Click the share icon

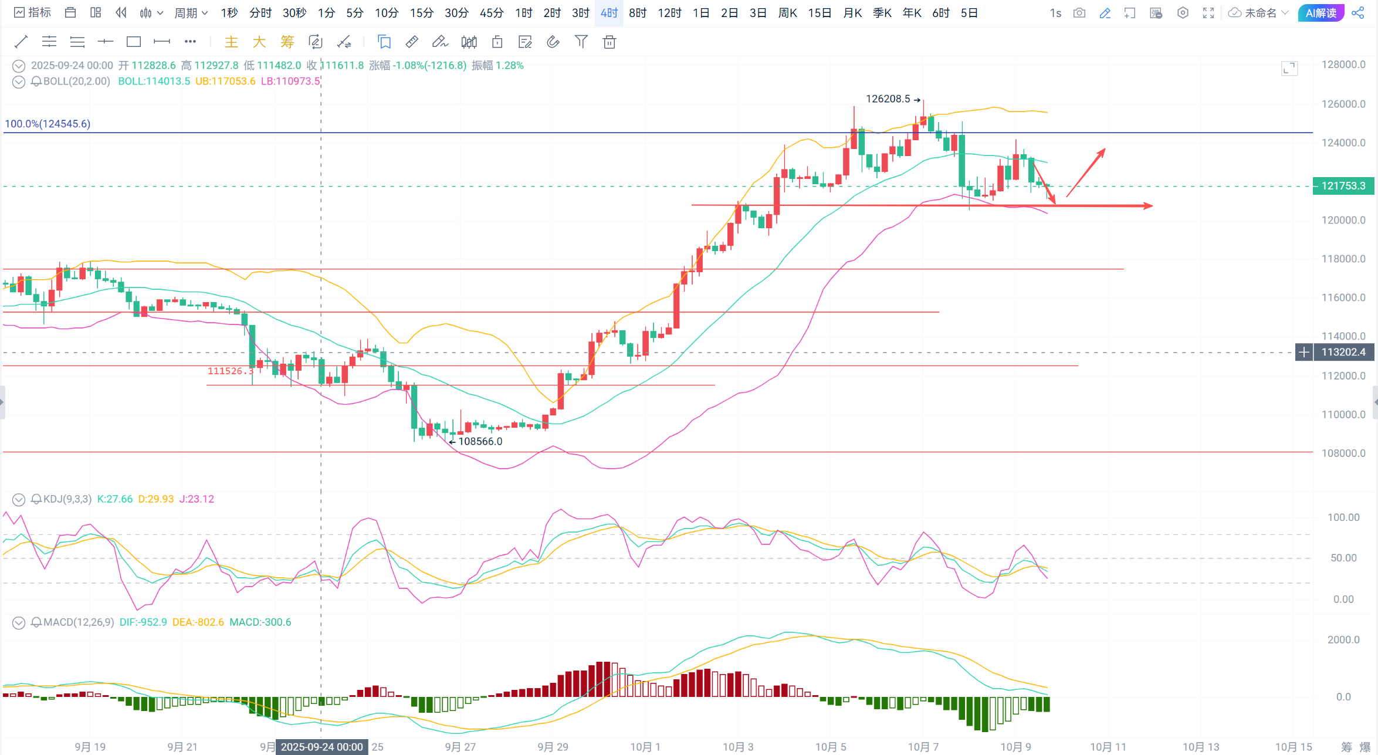point(1358,13)
